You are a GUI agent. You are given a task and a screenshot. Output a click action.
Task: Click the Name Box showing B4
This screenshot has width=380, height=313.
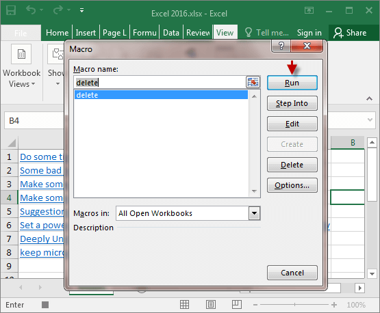click(x=34, y=120)
